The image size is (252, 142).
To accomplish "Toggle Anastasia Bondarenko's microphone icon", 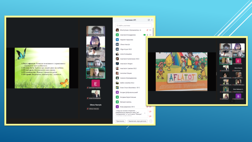I will [147, 35].
